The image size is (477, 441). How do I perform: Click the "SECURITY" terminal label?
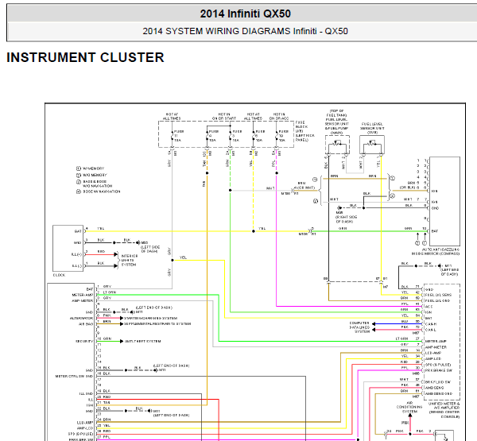click(84, 341)
